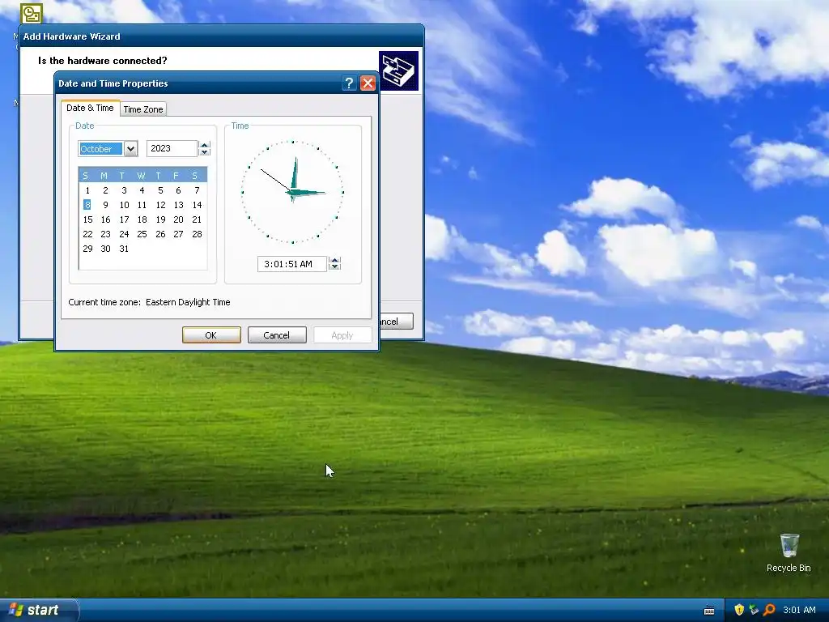Click the analog clock face
Viewport: 829px width, 622px height.
(x=292, y=192)
